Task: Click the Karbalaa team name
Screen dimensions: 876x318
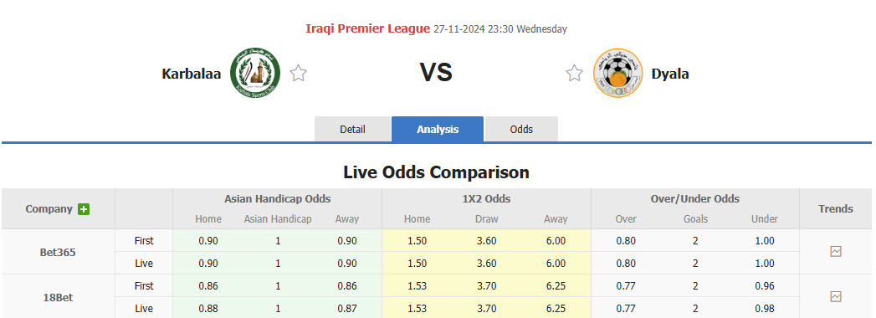Action: (192, 73)
